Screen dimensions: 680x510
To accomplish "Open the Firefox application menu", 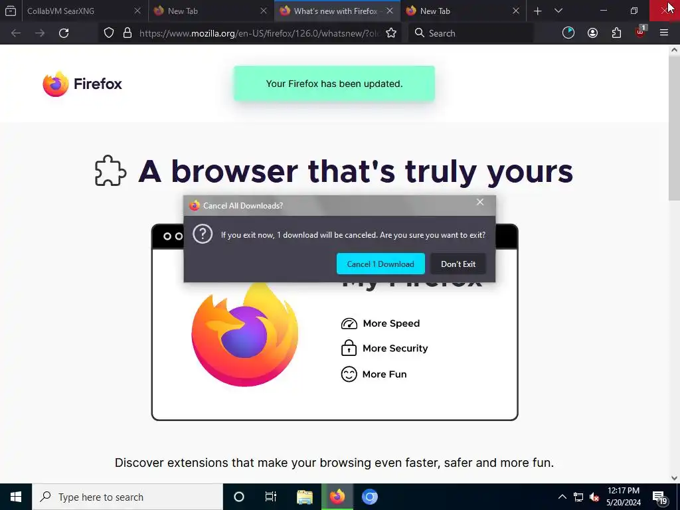I will [664, 33].
